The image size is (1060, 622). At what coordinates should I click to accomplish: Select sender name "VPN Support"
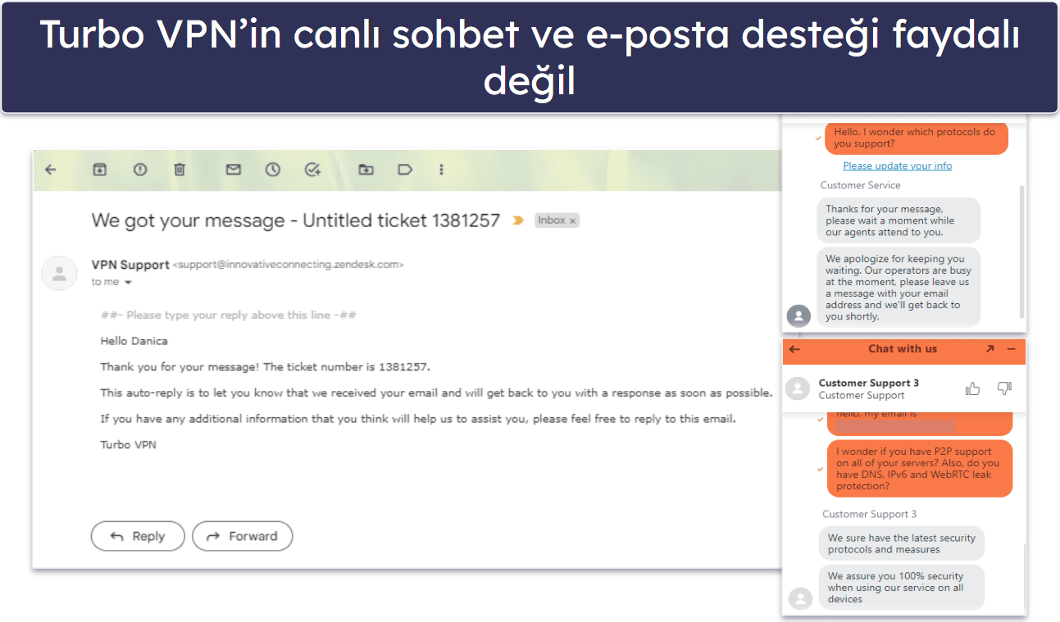[130, 265]
